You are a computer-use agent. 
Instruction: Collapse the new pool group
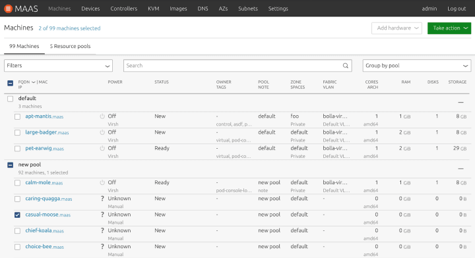point(460,168)
